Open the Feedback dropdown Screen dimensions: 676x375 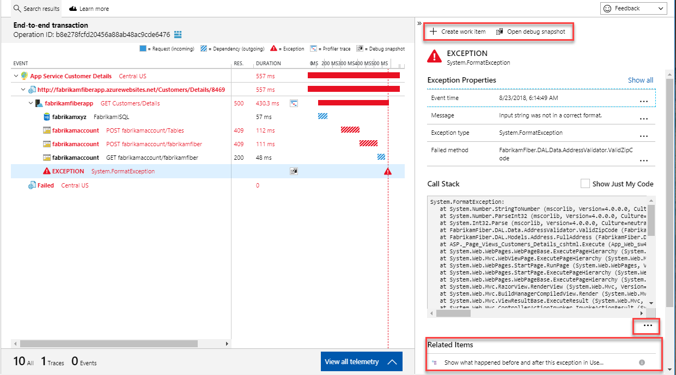[661, 9]
